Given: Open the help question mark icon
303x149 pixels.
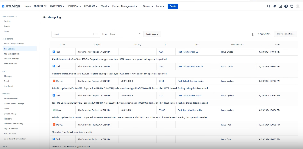Looking at the screenshot, I should [286, 6].
